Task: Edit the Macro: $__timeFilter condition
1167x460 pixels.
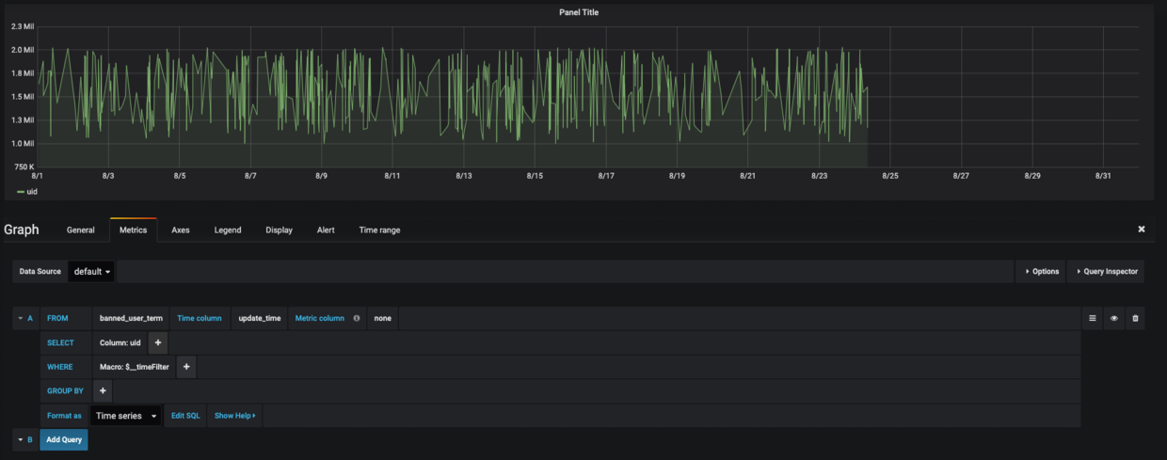Action: (x=135, y=367)
